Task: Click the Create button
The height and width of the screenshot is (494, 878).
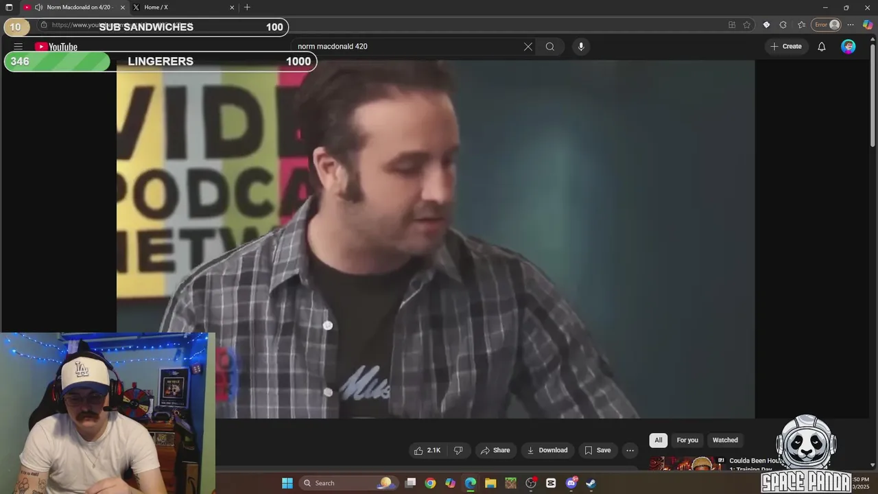Action: coord(785,47)
